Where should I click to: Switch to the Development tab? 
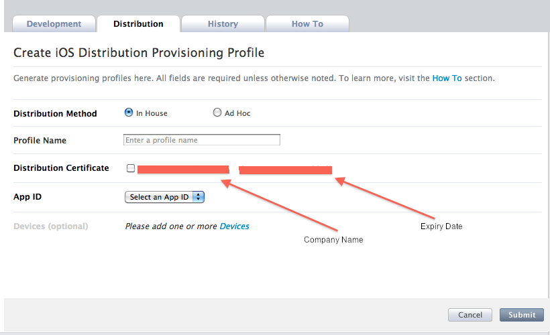pos(54,24)
